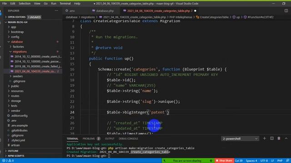Open the .env file in Explorer
This screenshot has width=291, height=163.
pos(14,120)
